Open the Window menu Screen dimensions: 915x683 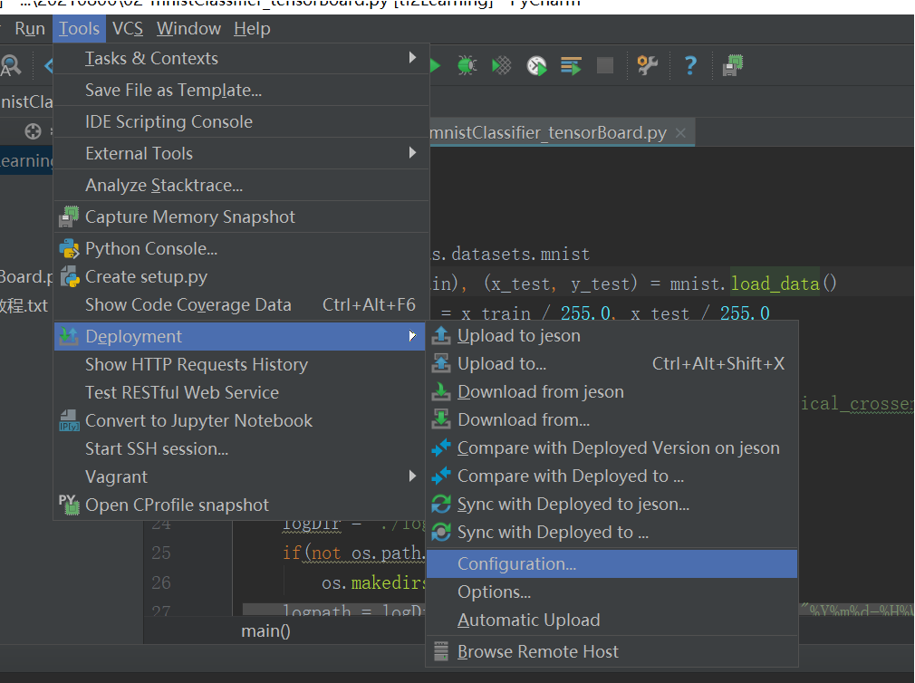coord(188,29)
